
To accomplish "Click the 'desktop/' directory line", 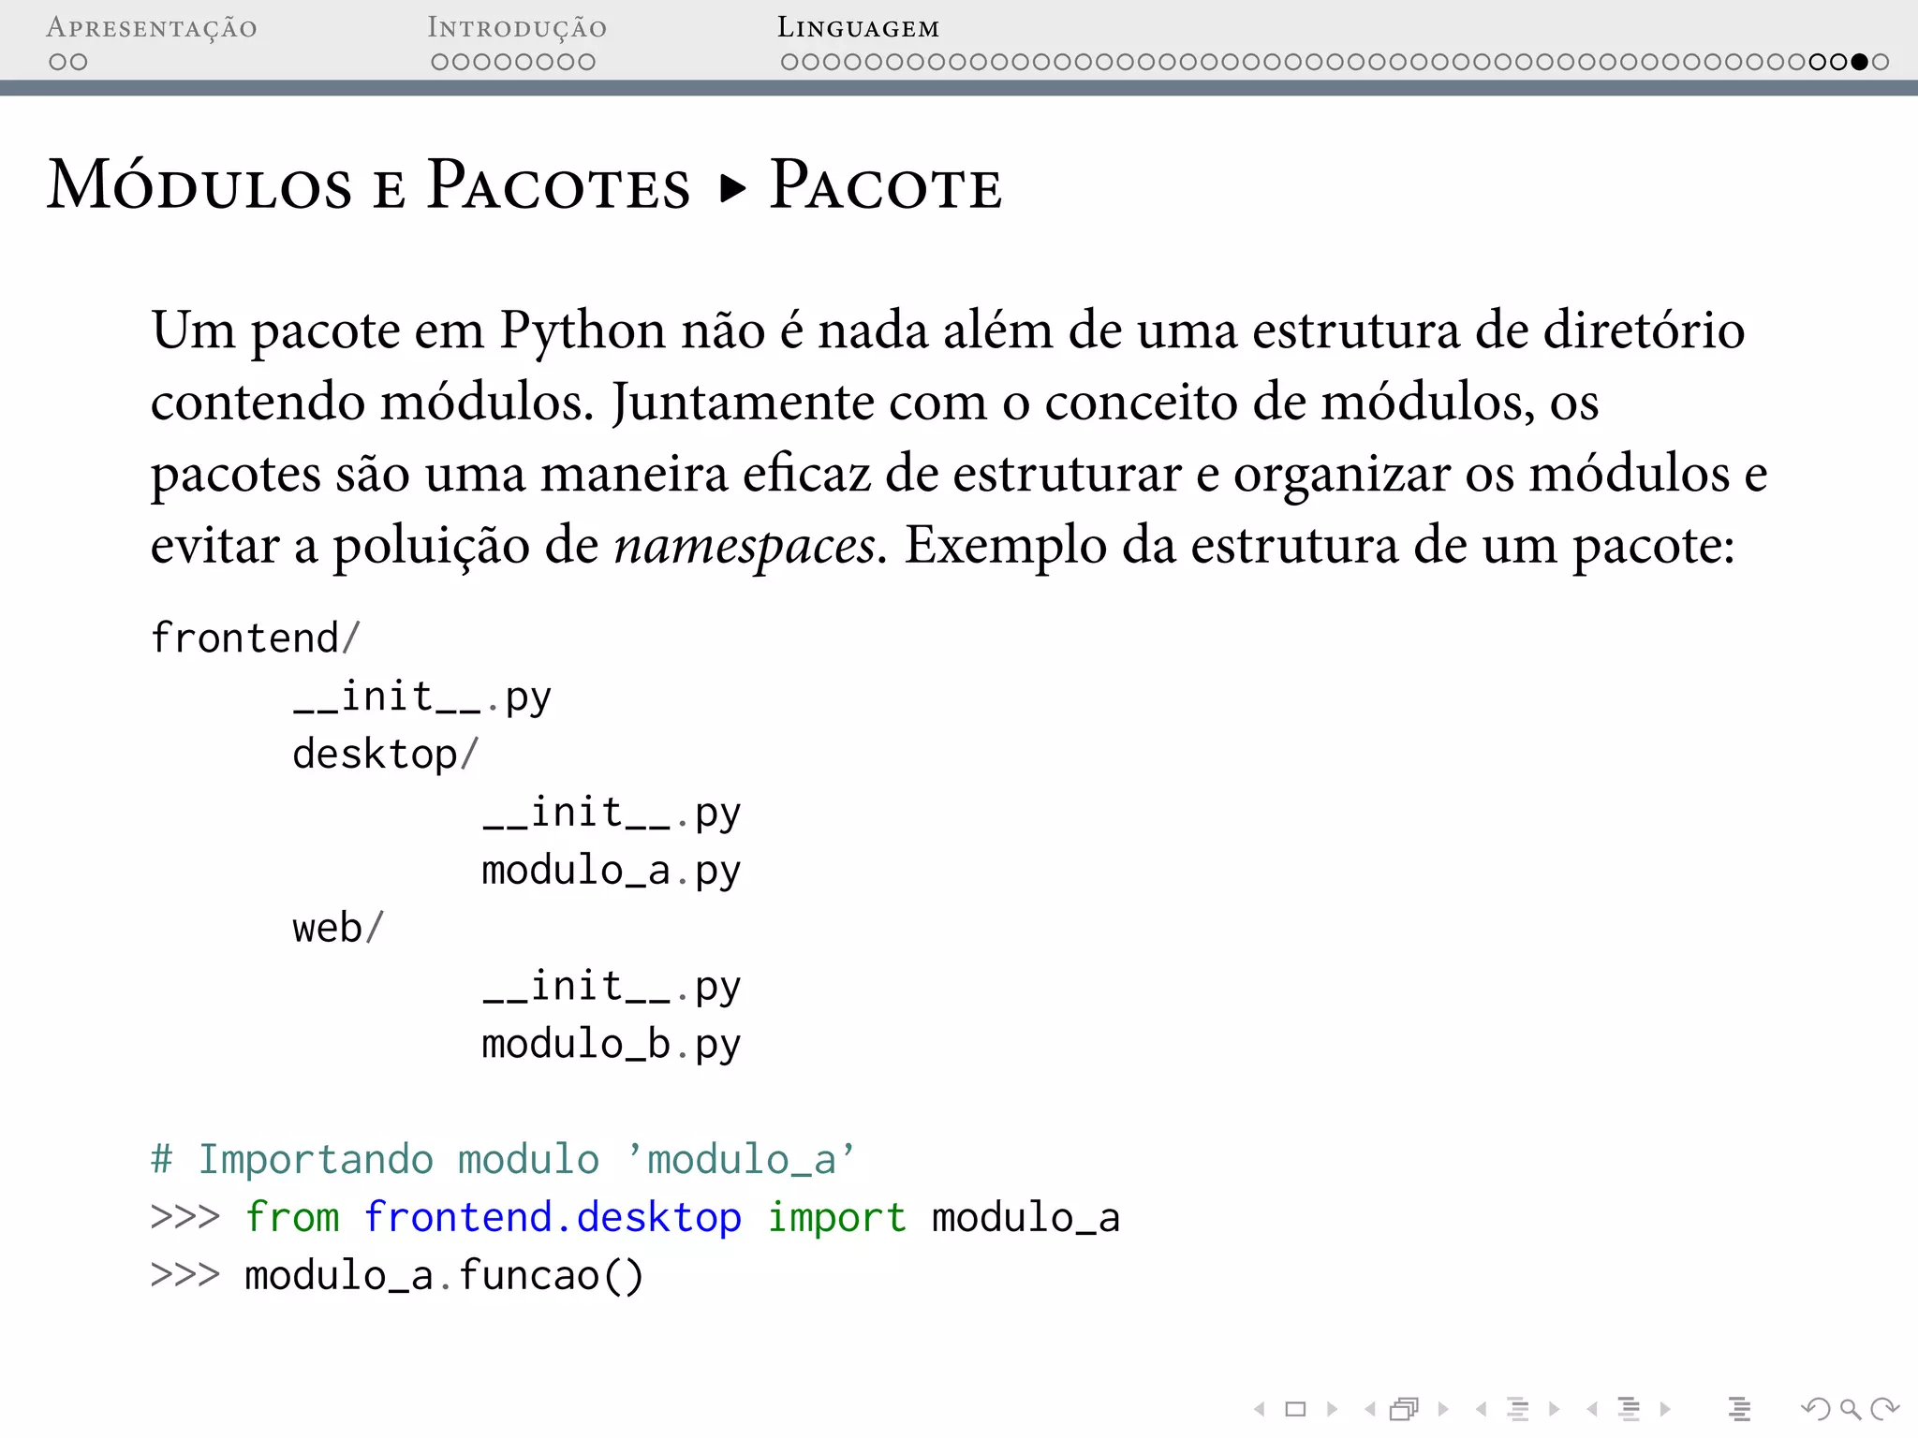I will (385, 754).
